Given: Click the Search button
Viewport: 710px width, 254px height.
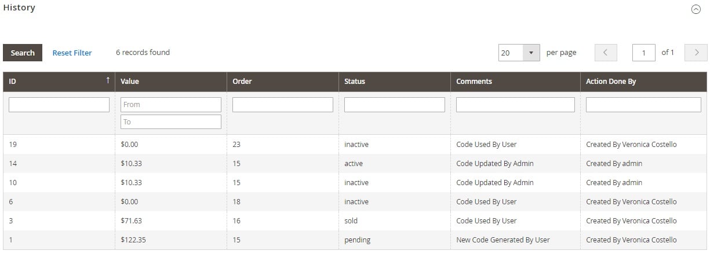Looking at the screenshot, I should (x=23, y=53).
